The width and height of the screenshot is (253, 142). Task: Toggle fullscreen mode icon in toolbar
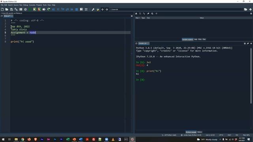point(86,9)
